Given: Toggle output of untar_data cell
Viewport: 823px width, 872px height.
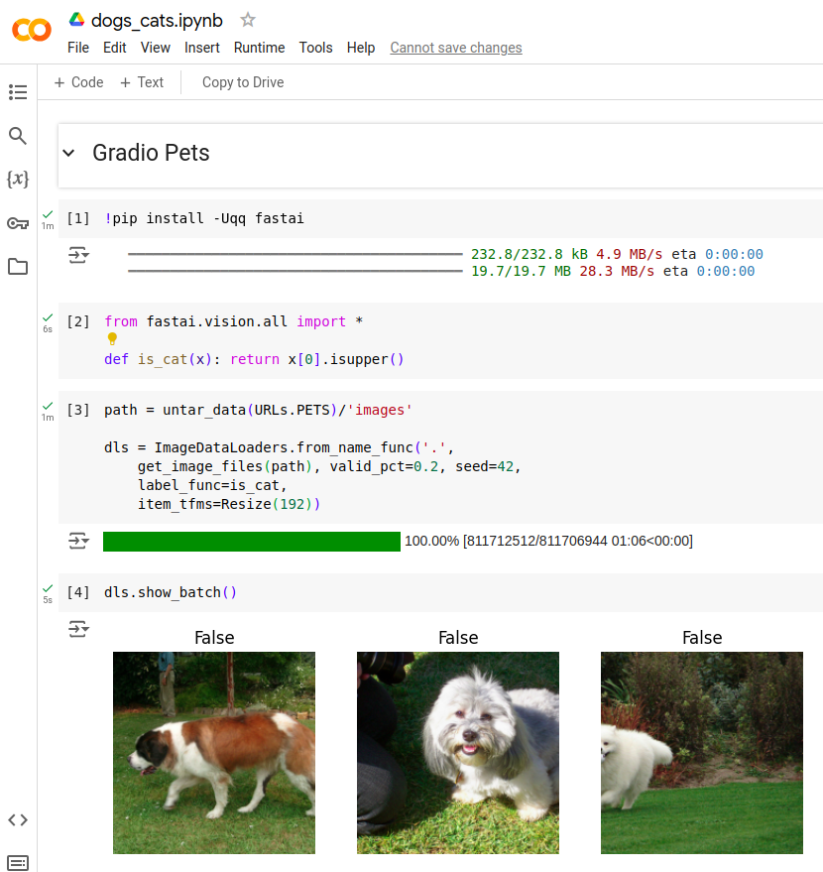Looking at the screenshot, I should pyautogui.click(x=77, y=541).
